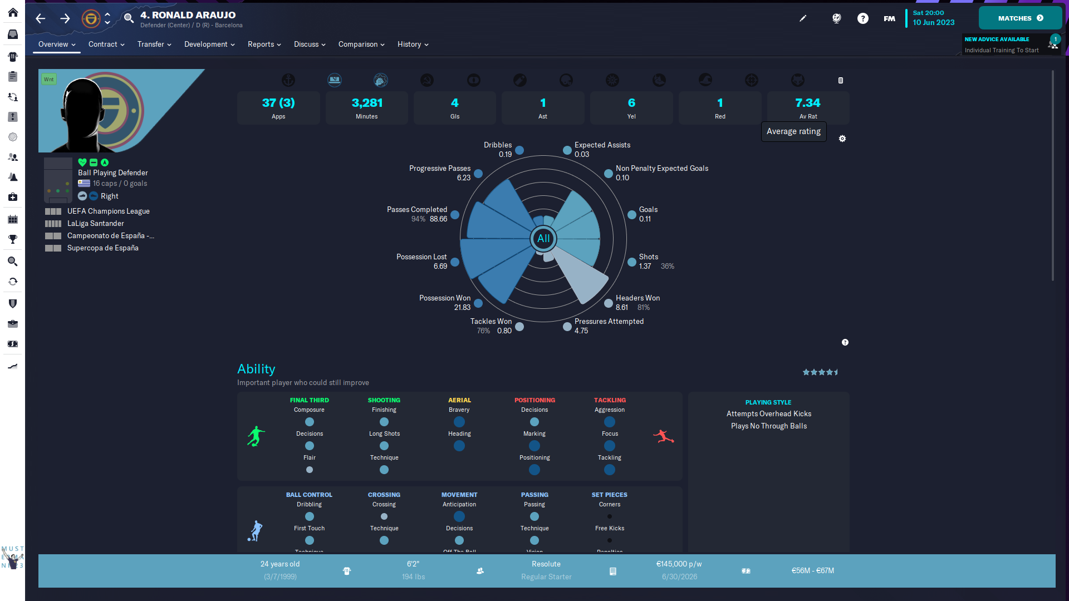Open the LaLiga Santander competition link

coord(96,224)
